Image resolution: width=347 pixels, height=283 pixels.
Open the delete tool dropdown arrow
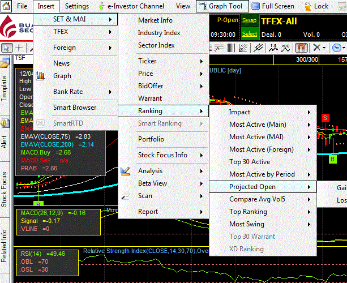[x=324, y=48]
